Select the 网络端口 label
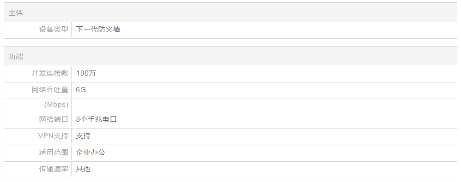This screenshot has height=182, width=461. pos(54,119)
